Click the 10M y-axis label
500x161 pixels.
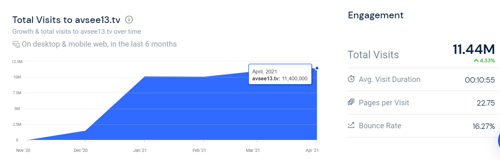(17, 77)
